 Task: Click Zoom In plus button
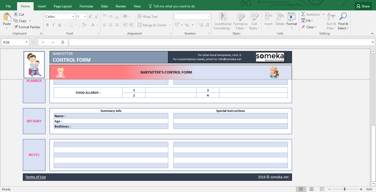coord(361,189)
